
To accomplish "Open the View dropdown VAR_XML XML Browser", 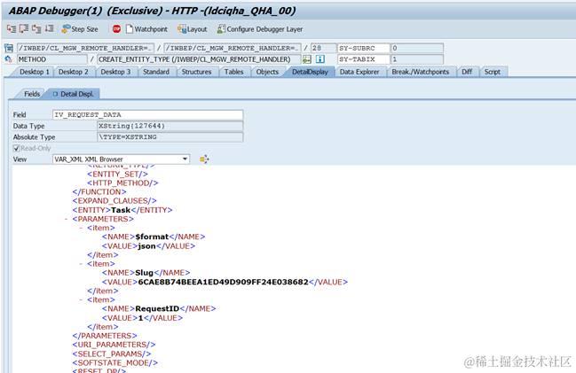I will [122, 159].
